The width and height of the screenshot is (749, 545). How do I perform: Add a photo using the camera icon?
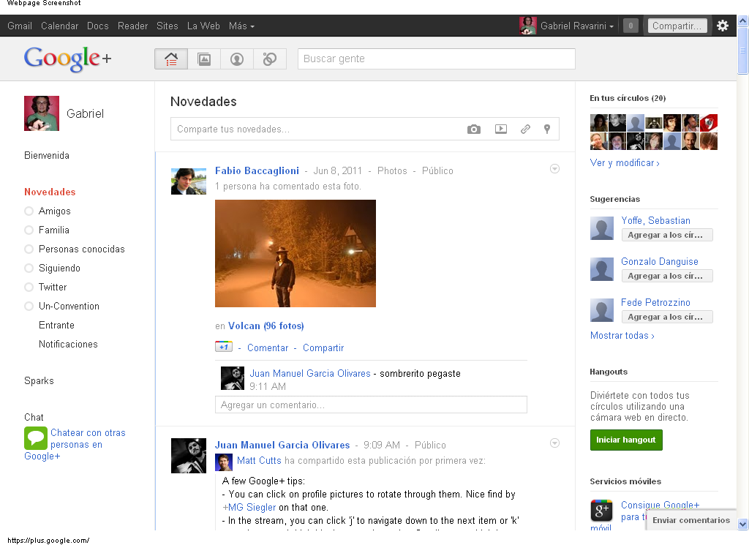click(x=474, y=129)
